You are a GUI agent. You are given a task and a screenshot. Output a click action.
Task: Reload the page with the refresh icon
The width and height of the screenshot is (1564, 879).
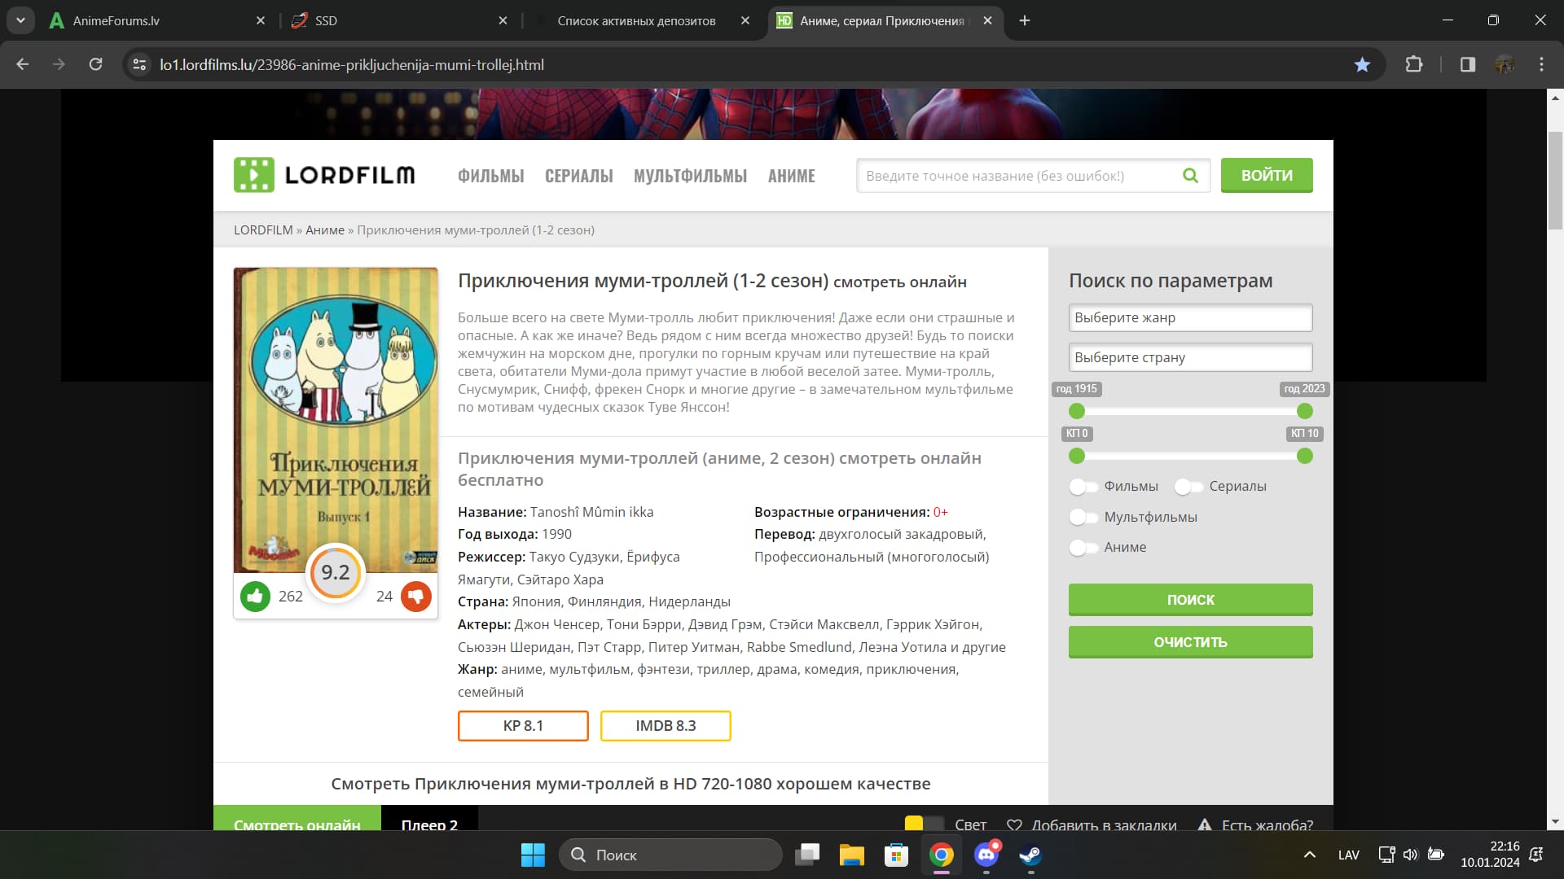pos(95,64)
